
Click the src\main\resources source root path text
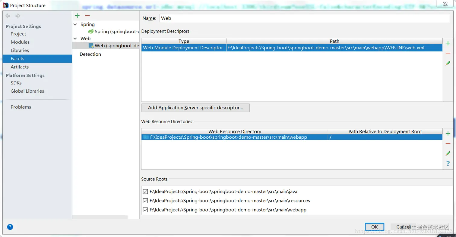230,201
